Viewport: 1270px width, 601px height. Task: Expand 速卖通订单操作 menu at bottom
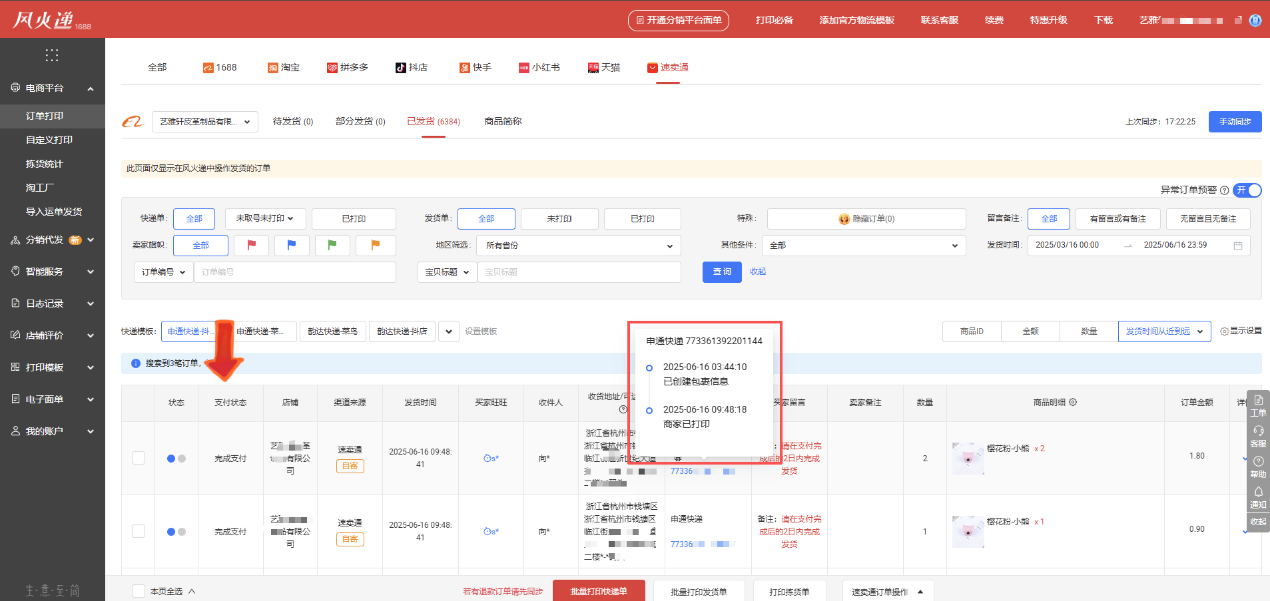pos(888,592)
